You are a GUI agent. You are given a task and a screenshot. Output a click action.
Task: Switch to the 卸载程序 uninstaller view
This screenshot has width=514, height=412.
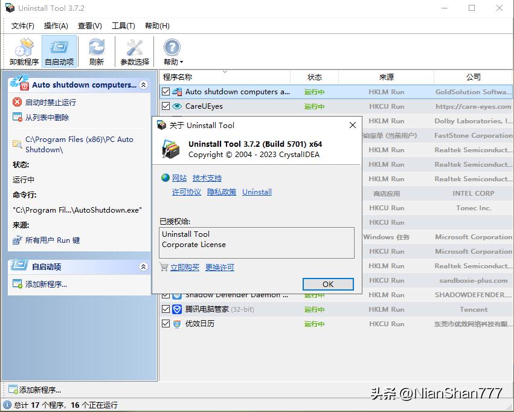(x=24, y=51)
